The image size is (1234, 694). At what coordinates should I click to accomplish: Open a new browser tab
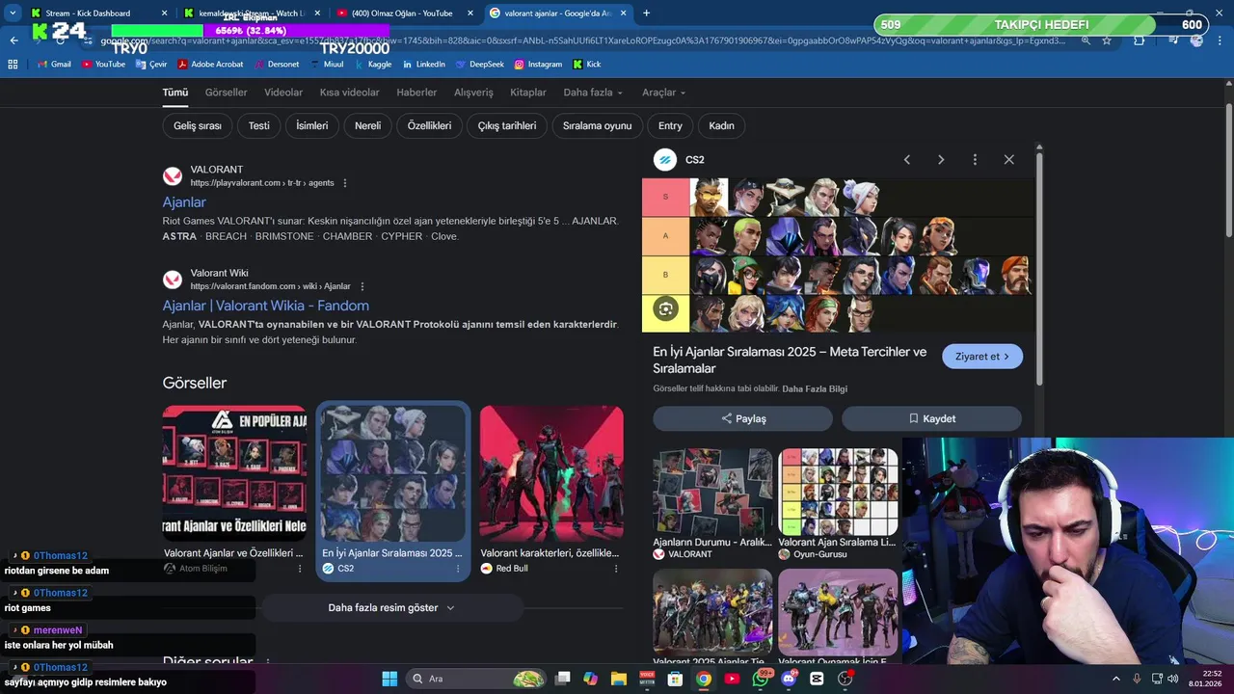coord(646,13)
